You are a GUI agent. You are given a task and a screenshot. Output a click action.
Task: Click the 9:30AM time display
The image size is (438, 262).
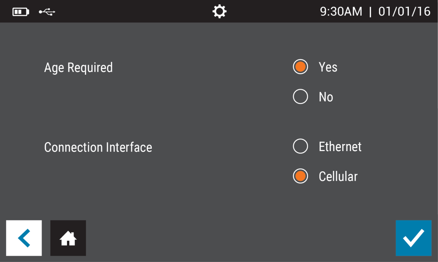pos(341,12)
